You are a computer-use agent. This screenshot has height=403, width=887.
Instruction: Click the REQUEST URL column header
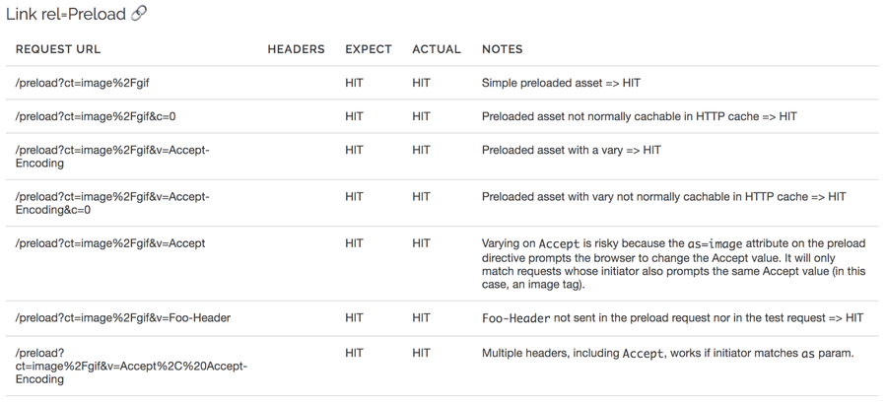[58, 49]
